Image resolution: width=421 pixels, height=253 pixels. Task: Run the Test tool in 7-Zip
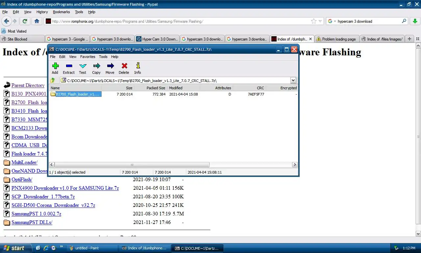point(83,68)
